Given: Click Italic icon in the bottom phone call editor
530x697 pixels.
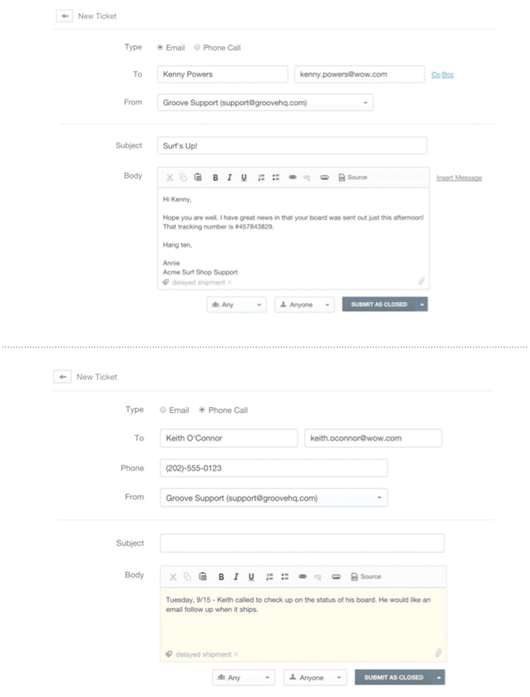Looking at the screenshot, I should click(236, 577).
